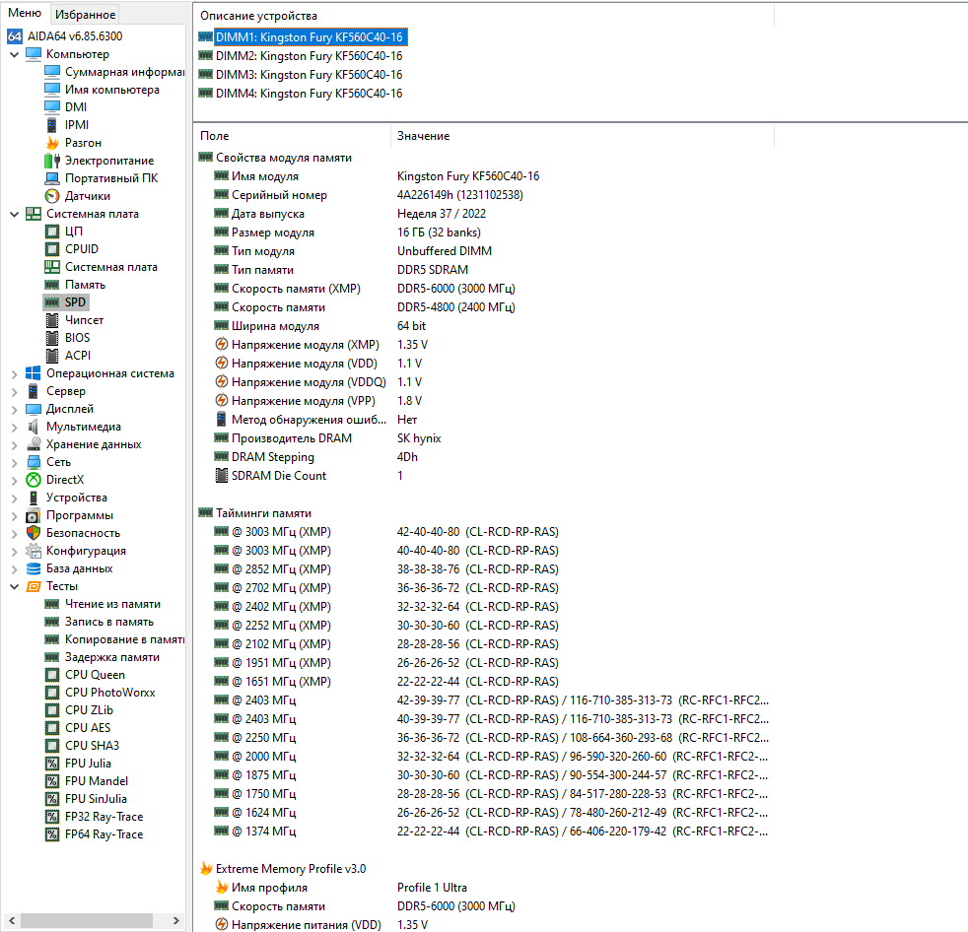Open Задержка памяти benchmark

[111, 657]
